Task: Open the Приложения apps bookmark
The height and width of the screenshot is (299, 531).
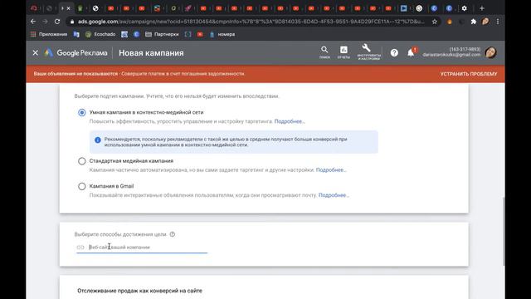Action: click(49, 34)
